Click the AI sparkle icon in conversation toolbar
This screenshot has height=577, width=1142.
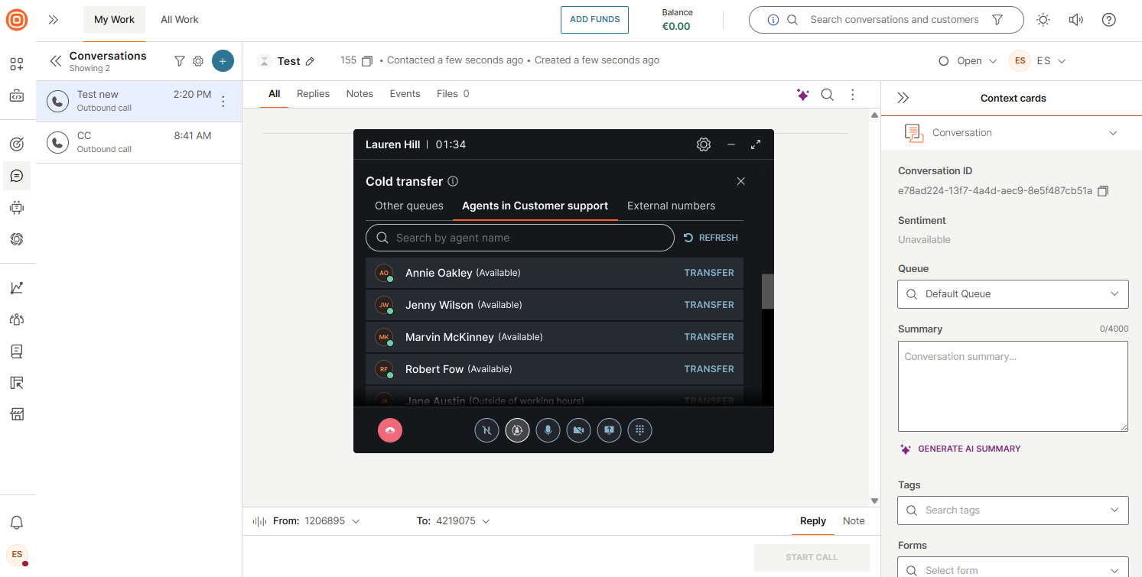tap(802, 95)
